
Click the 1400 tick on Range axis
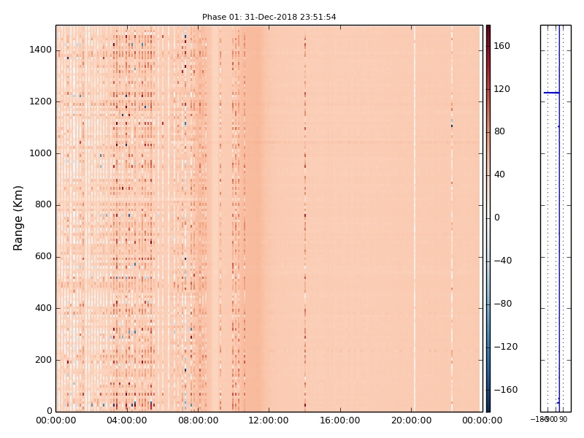pos(40,50)
